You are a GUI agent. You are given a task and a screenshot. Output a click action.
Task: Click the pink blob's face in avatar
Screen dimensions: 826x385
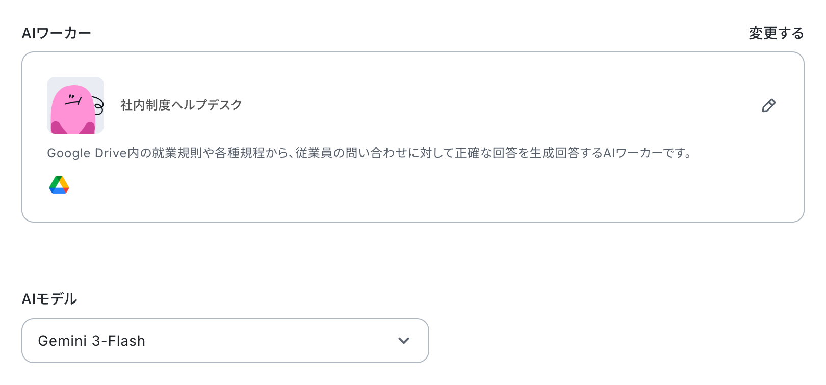74,100
